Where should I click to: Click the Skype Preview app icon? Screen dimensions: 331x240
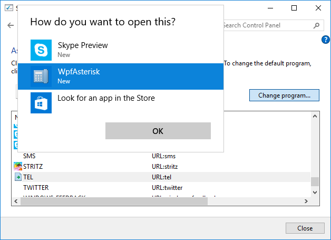click(41, 50)
